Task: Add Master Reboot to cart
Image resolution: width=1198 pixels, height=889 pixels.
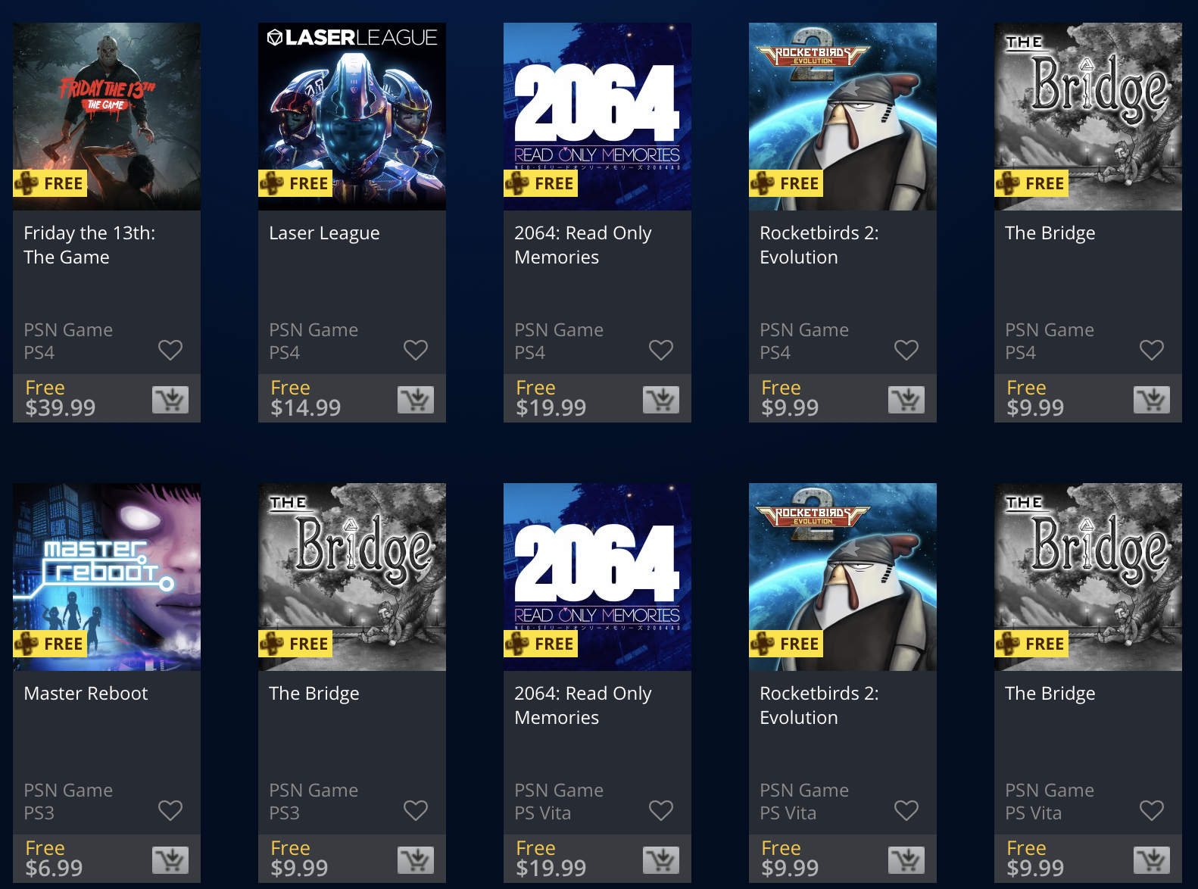Action: click(x=170, y=859)
